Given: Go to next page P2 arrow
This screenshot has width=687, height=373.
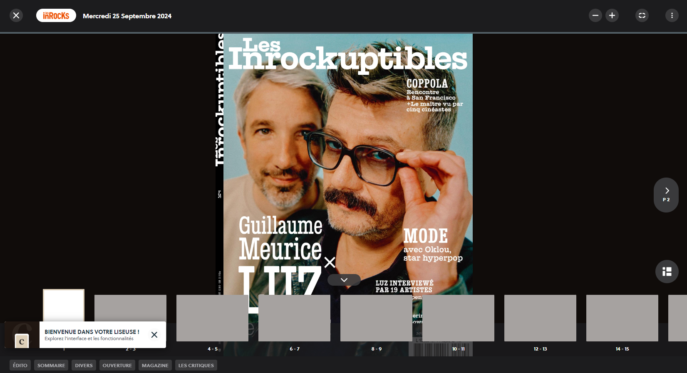Looking at the screenshot, I should click(666, 195).
